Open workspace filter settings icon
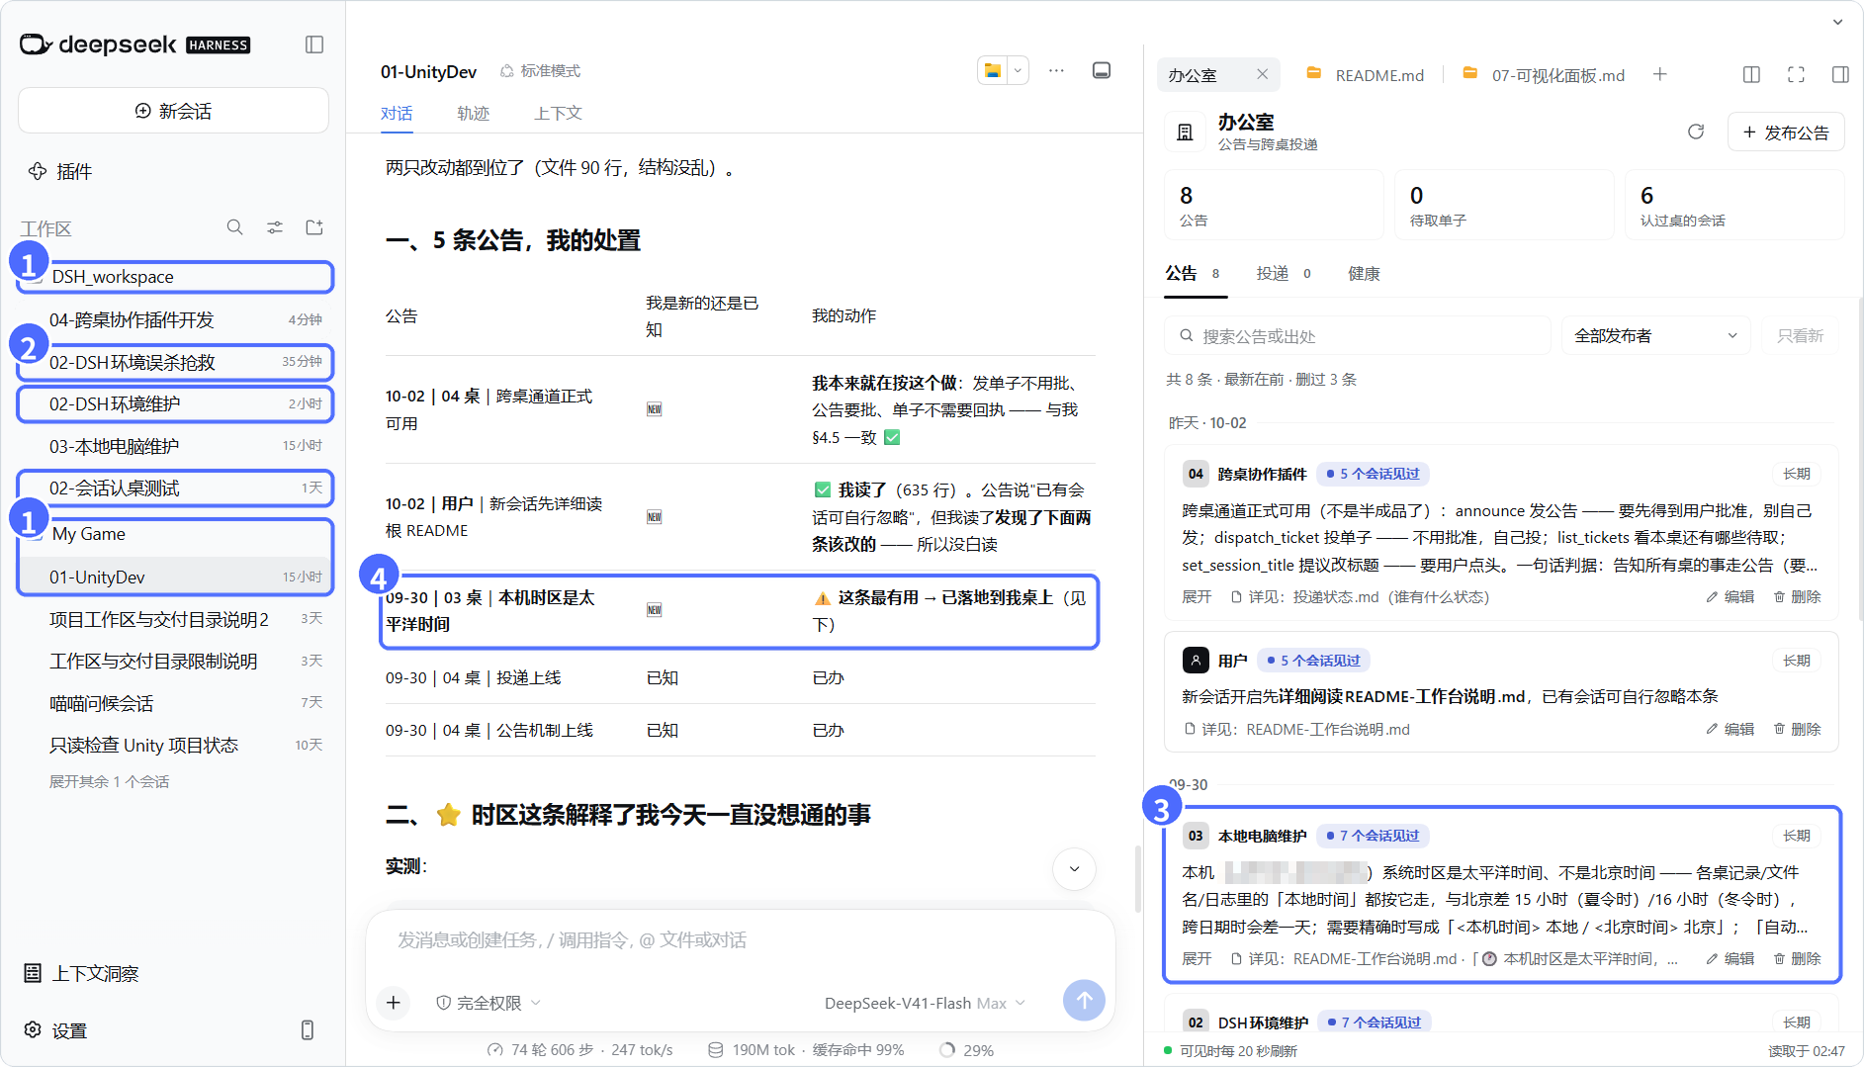The width and height of the screenshot is (1864, 1067). click(x=275, y=227)
